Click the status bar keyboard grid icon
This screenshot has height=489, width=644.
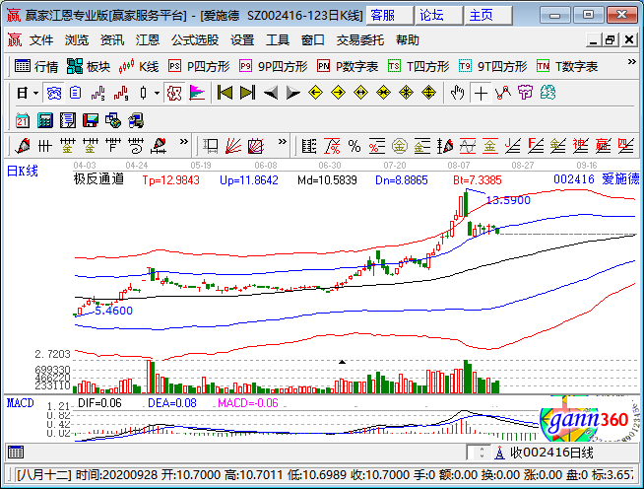[16, 453]
